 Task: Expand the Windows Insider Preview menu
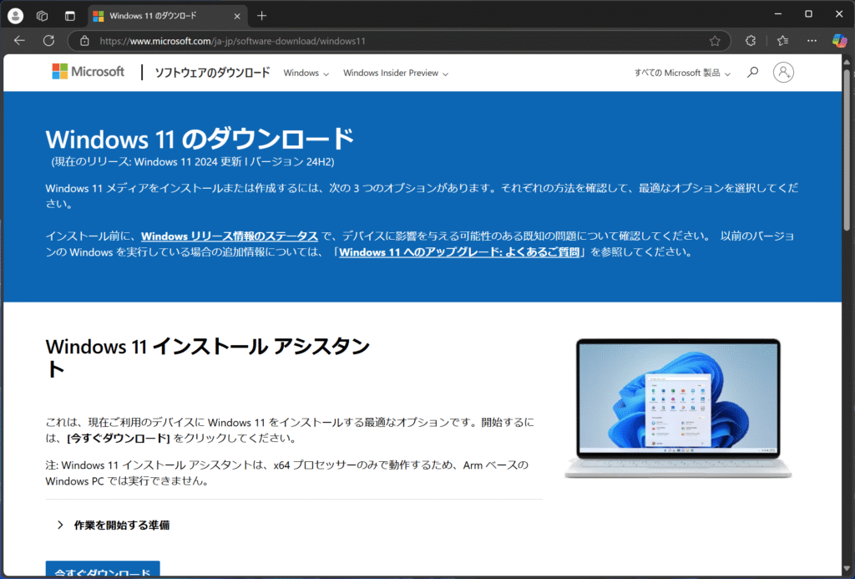pos(396,74)
